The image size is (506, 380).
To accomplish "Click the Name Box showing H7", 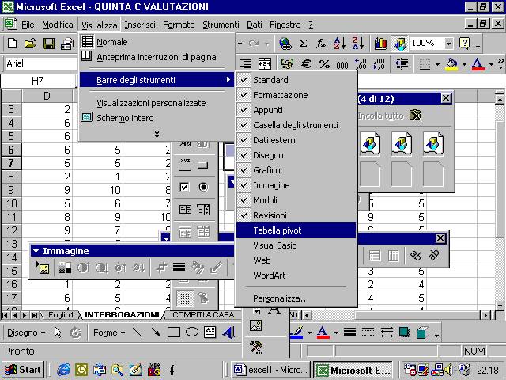I will (x=38, y=81).
